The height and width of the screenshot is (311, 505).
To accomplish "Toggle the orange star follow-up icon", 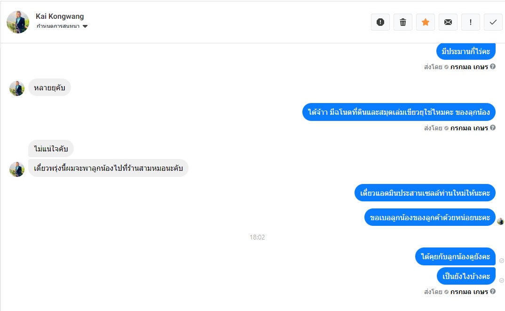I will point(426,22).
